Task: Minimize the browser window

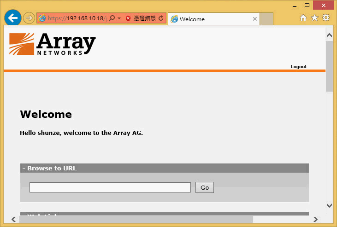Action: pyautogui.click(x=295, y=6)
